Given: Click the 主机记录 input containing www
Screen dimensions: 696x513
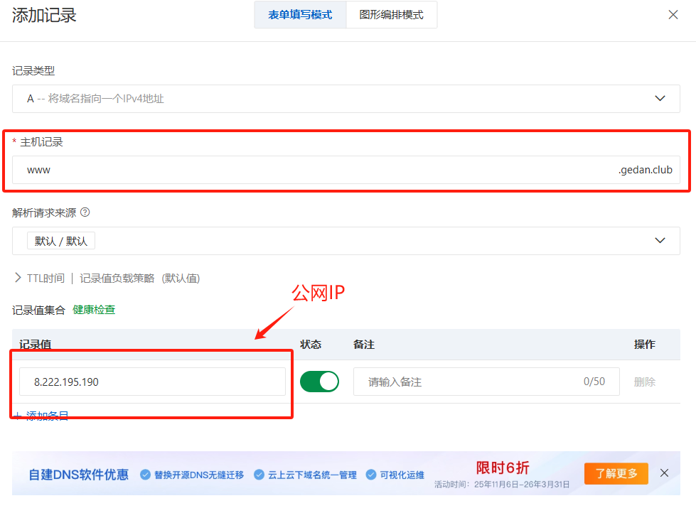Looking at the screenshot, I should [313, 170].
